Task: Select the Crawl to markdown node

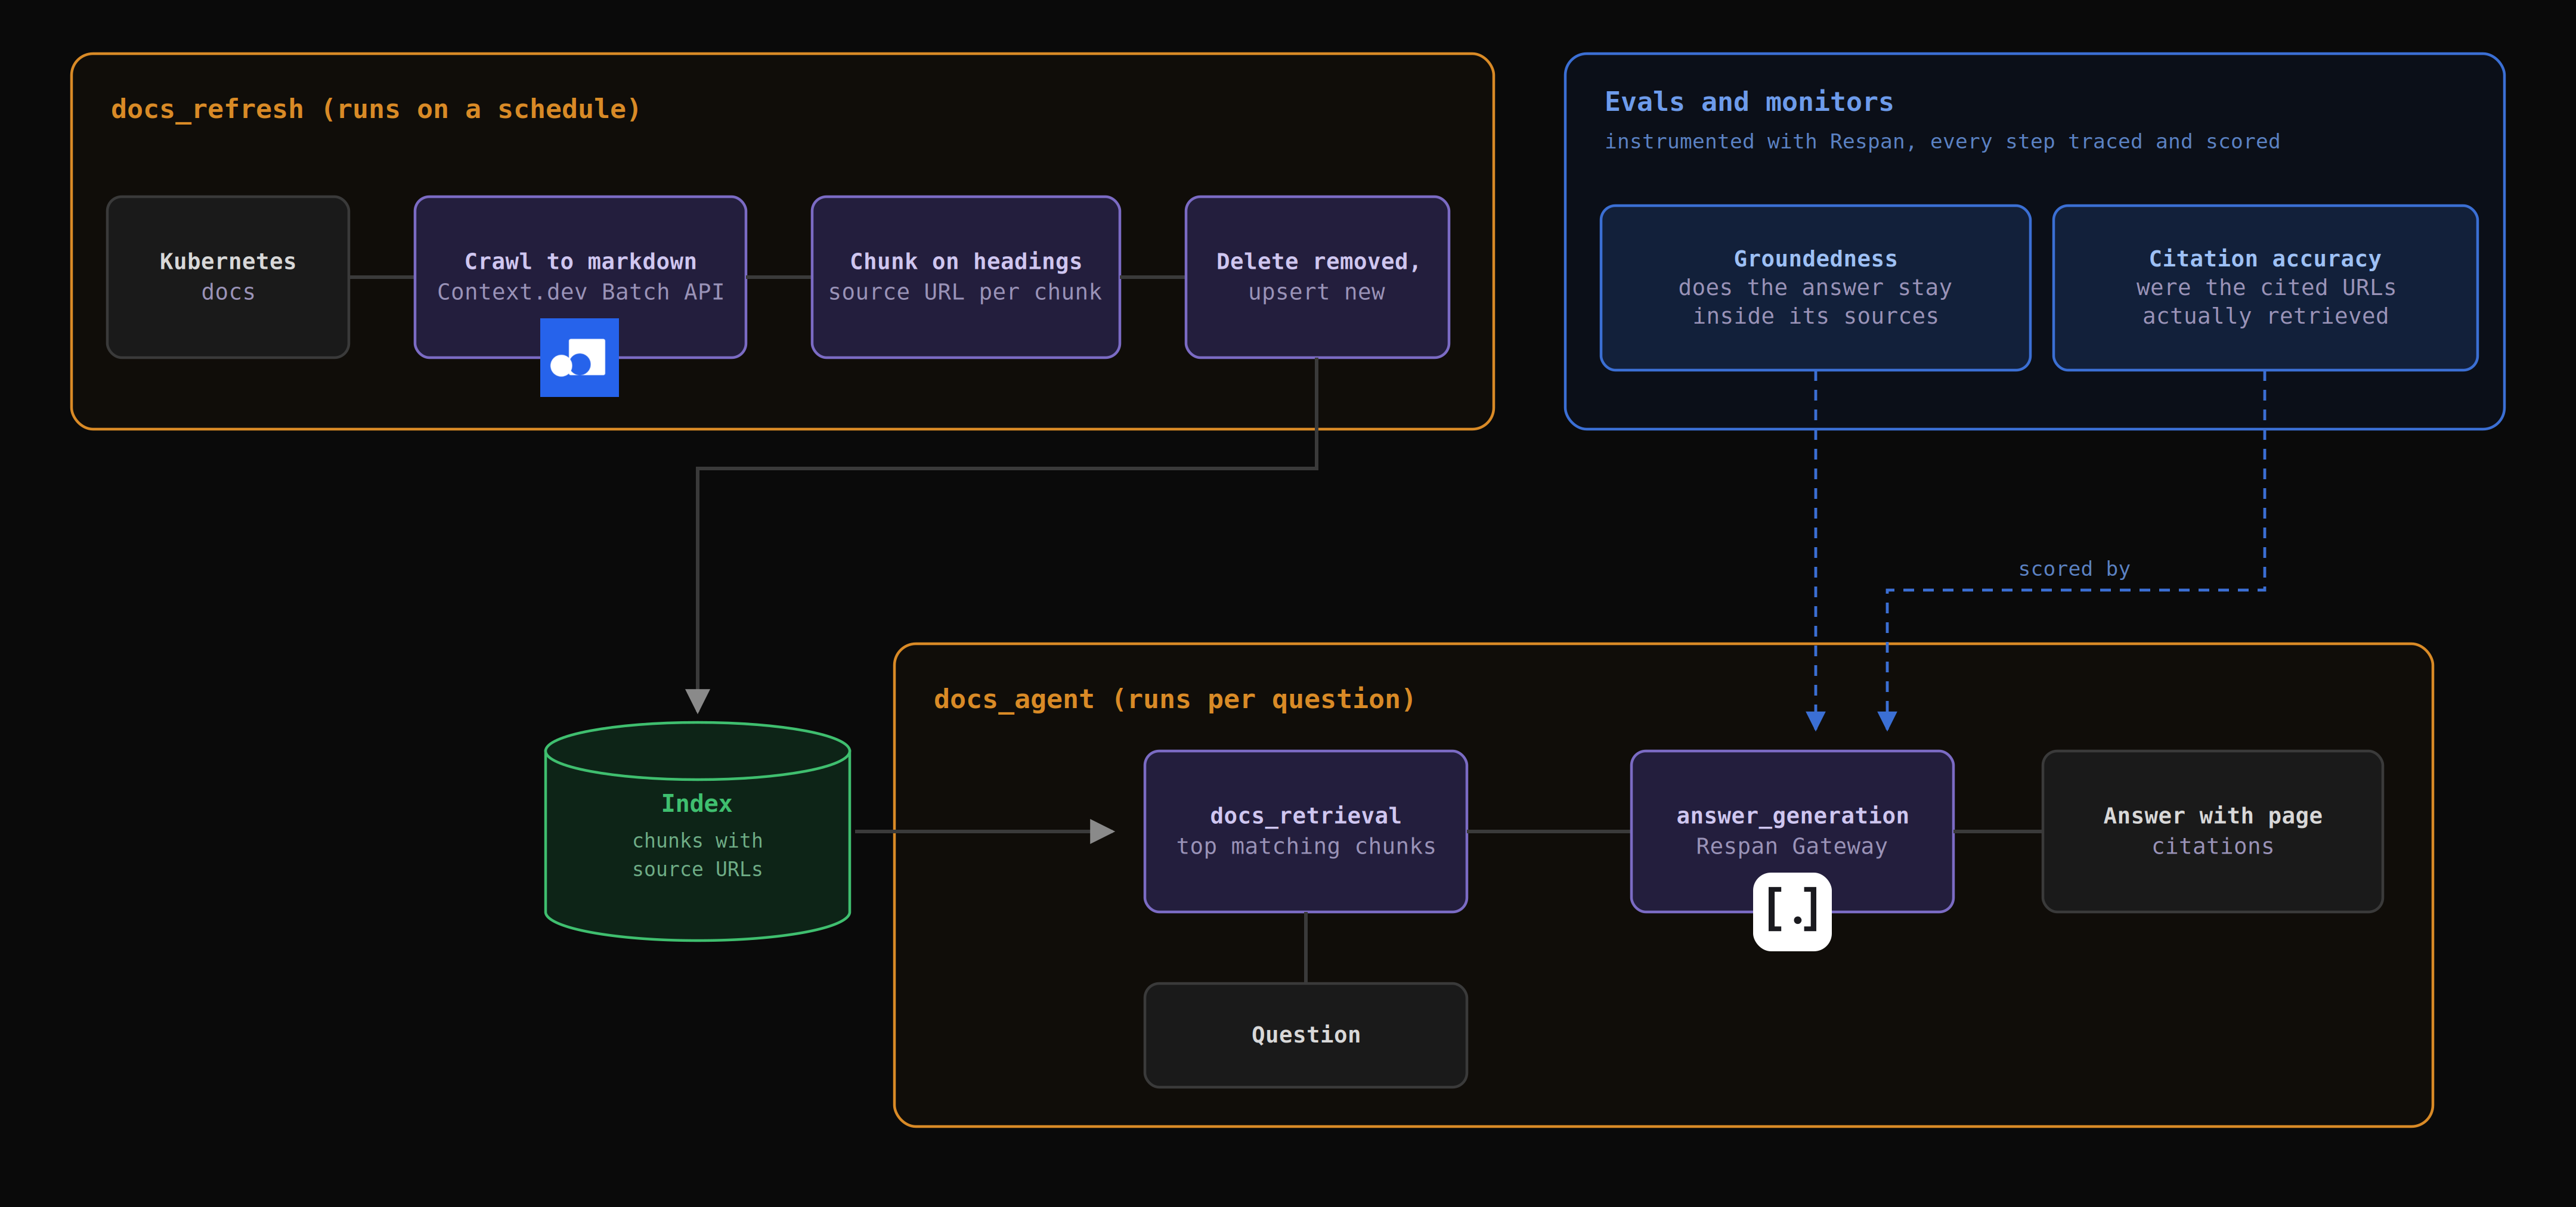Action: (x=580, y=277)
